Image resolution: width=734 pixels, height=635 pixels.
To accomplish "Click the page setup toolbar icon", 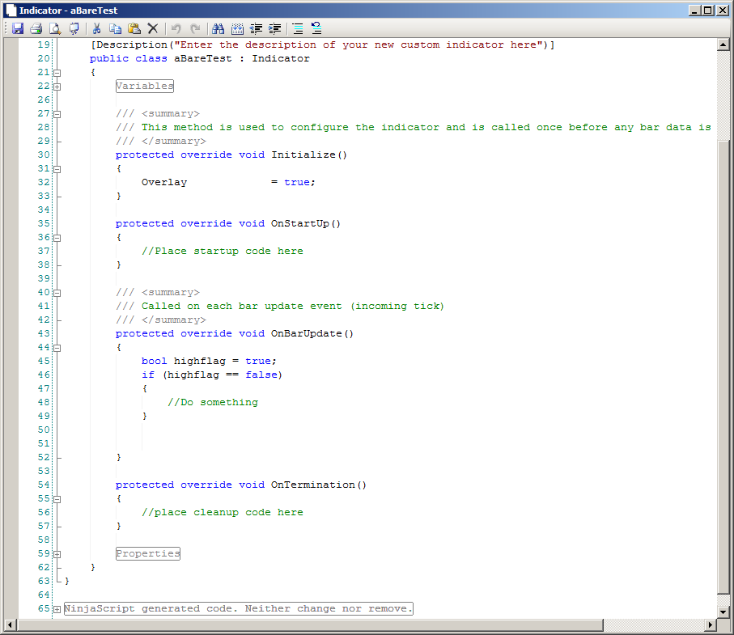I will (x=74, y=28).
